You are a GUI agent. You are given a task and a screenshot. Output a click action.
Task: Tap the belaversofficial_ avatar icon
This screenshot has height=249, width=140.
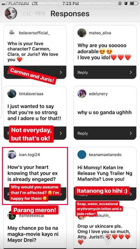(12, 33)
